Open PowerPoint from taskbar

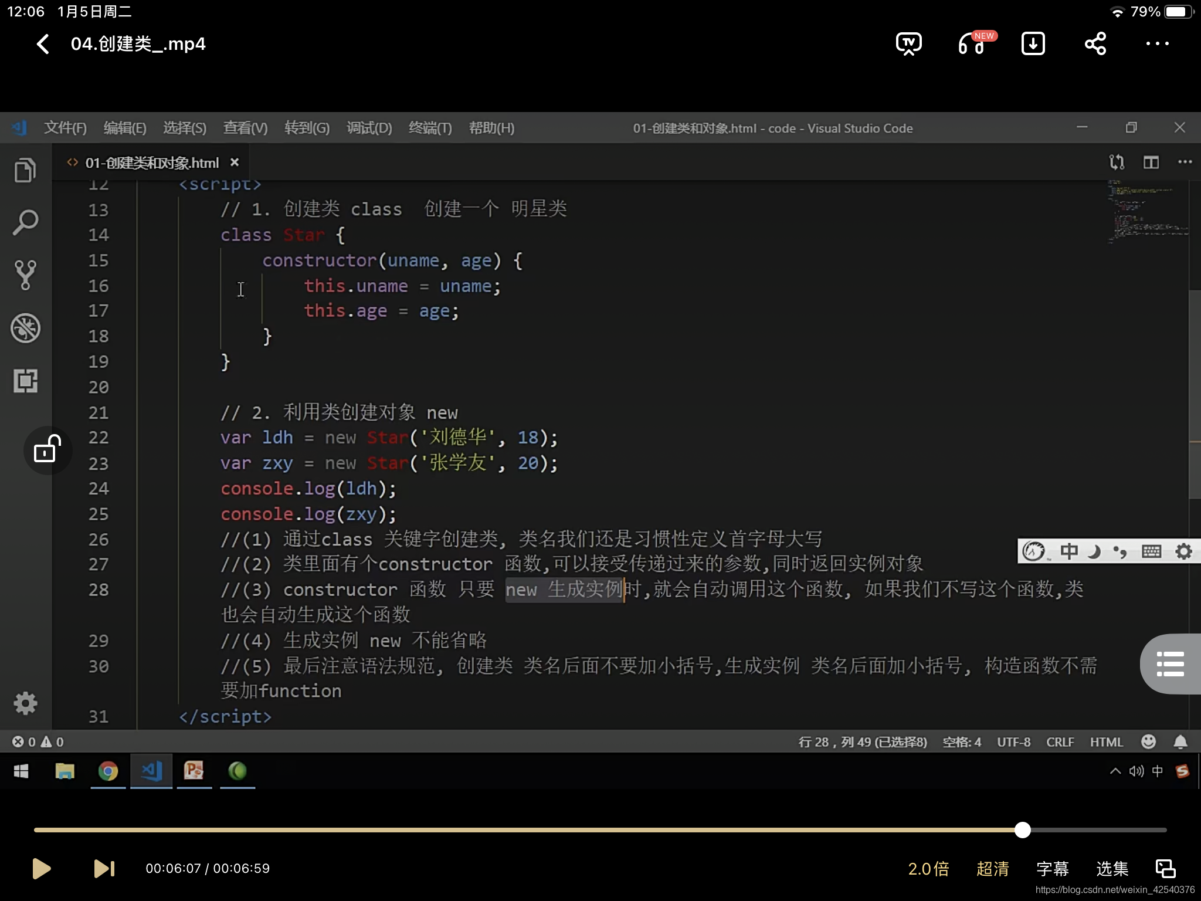pyautogui.click(x=194, y=770)
